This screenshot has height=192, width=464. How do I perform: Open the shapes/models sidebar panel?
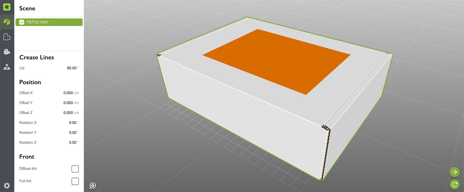click(x=7, y=22)
